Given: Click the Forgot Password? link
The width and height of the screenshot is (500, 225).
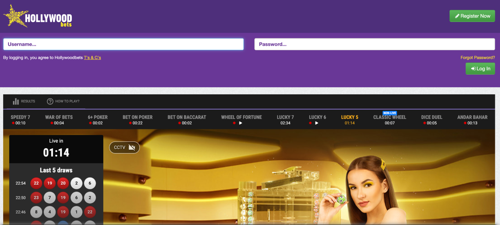Looking at the screenshot, I should pos(477,57).
